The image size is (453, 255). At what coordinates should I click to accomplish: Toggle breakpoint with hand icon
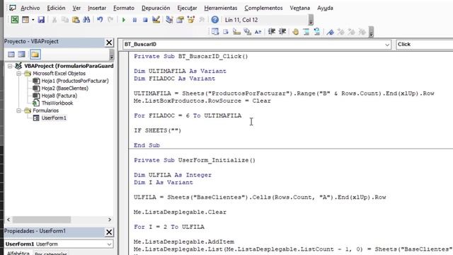295,32
